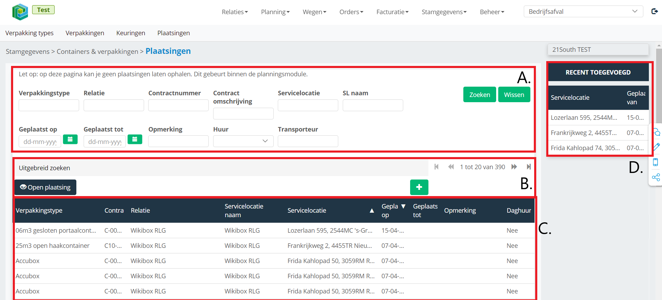The image size is (662, 300).
Task: Switch to Verpakkingen tab
Action: coord(85,33)
